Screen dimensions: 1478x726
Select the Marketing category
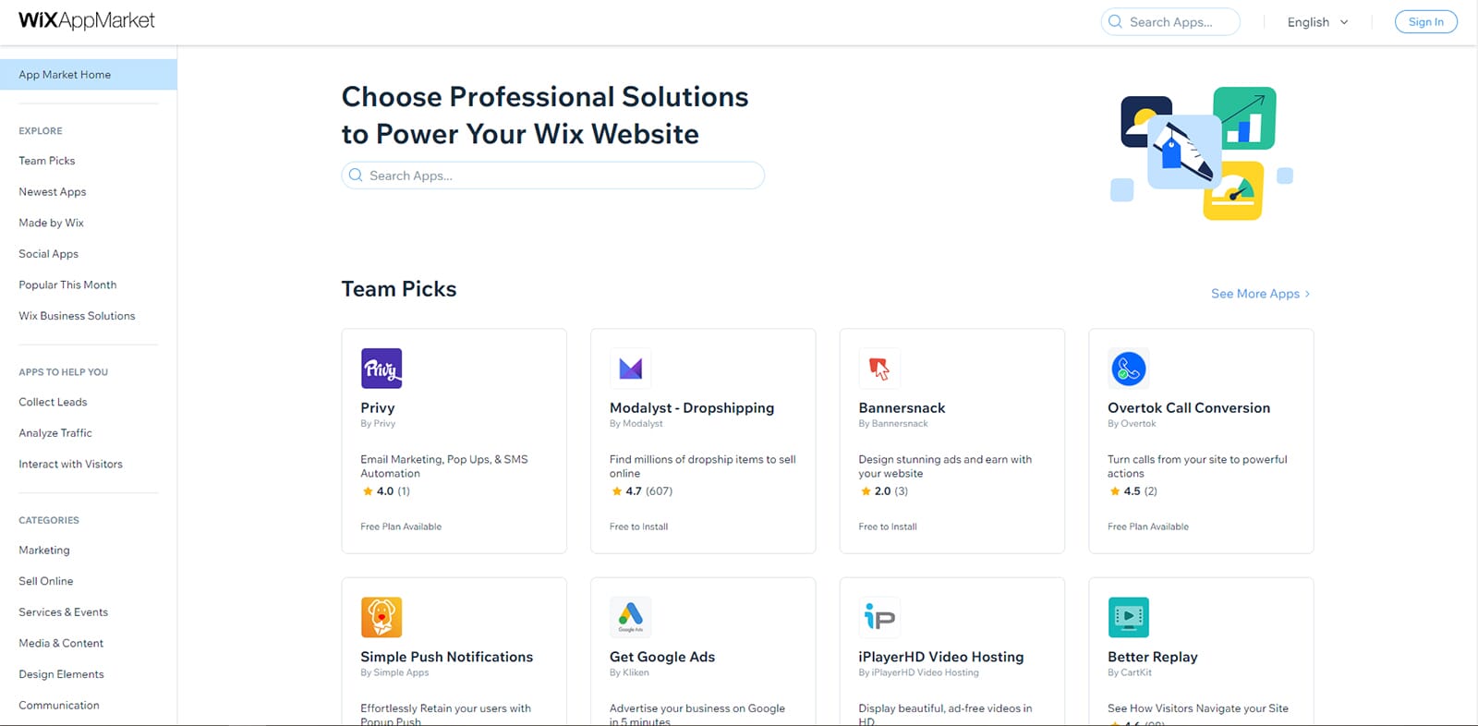(x=44, y=551)
